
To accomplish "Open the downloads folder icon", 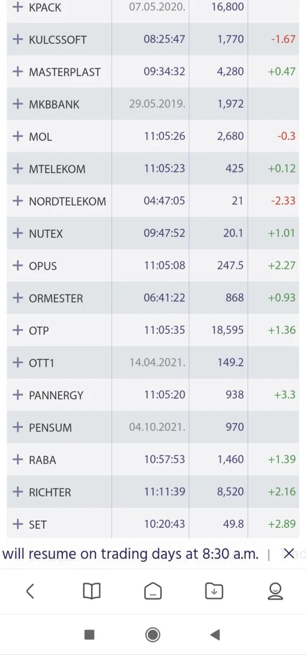I will click(214, 591).
